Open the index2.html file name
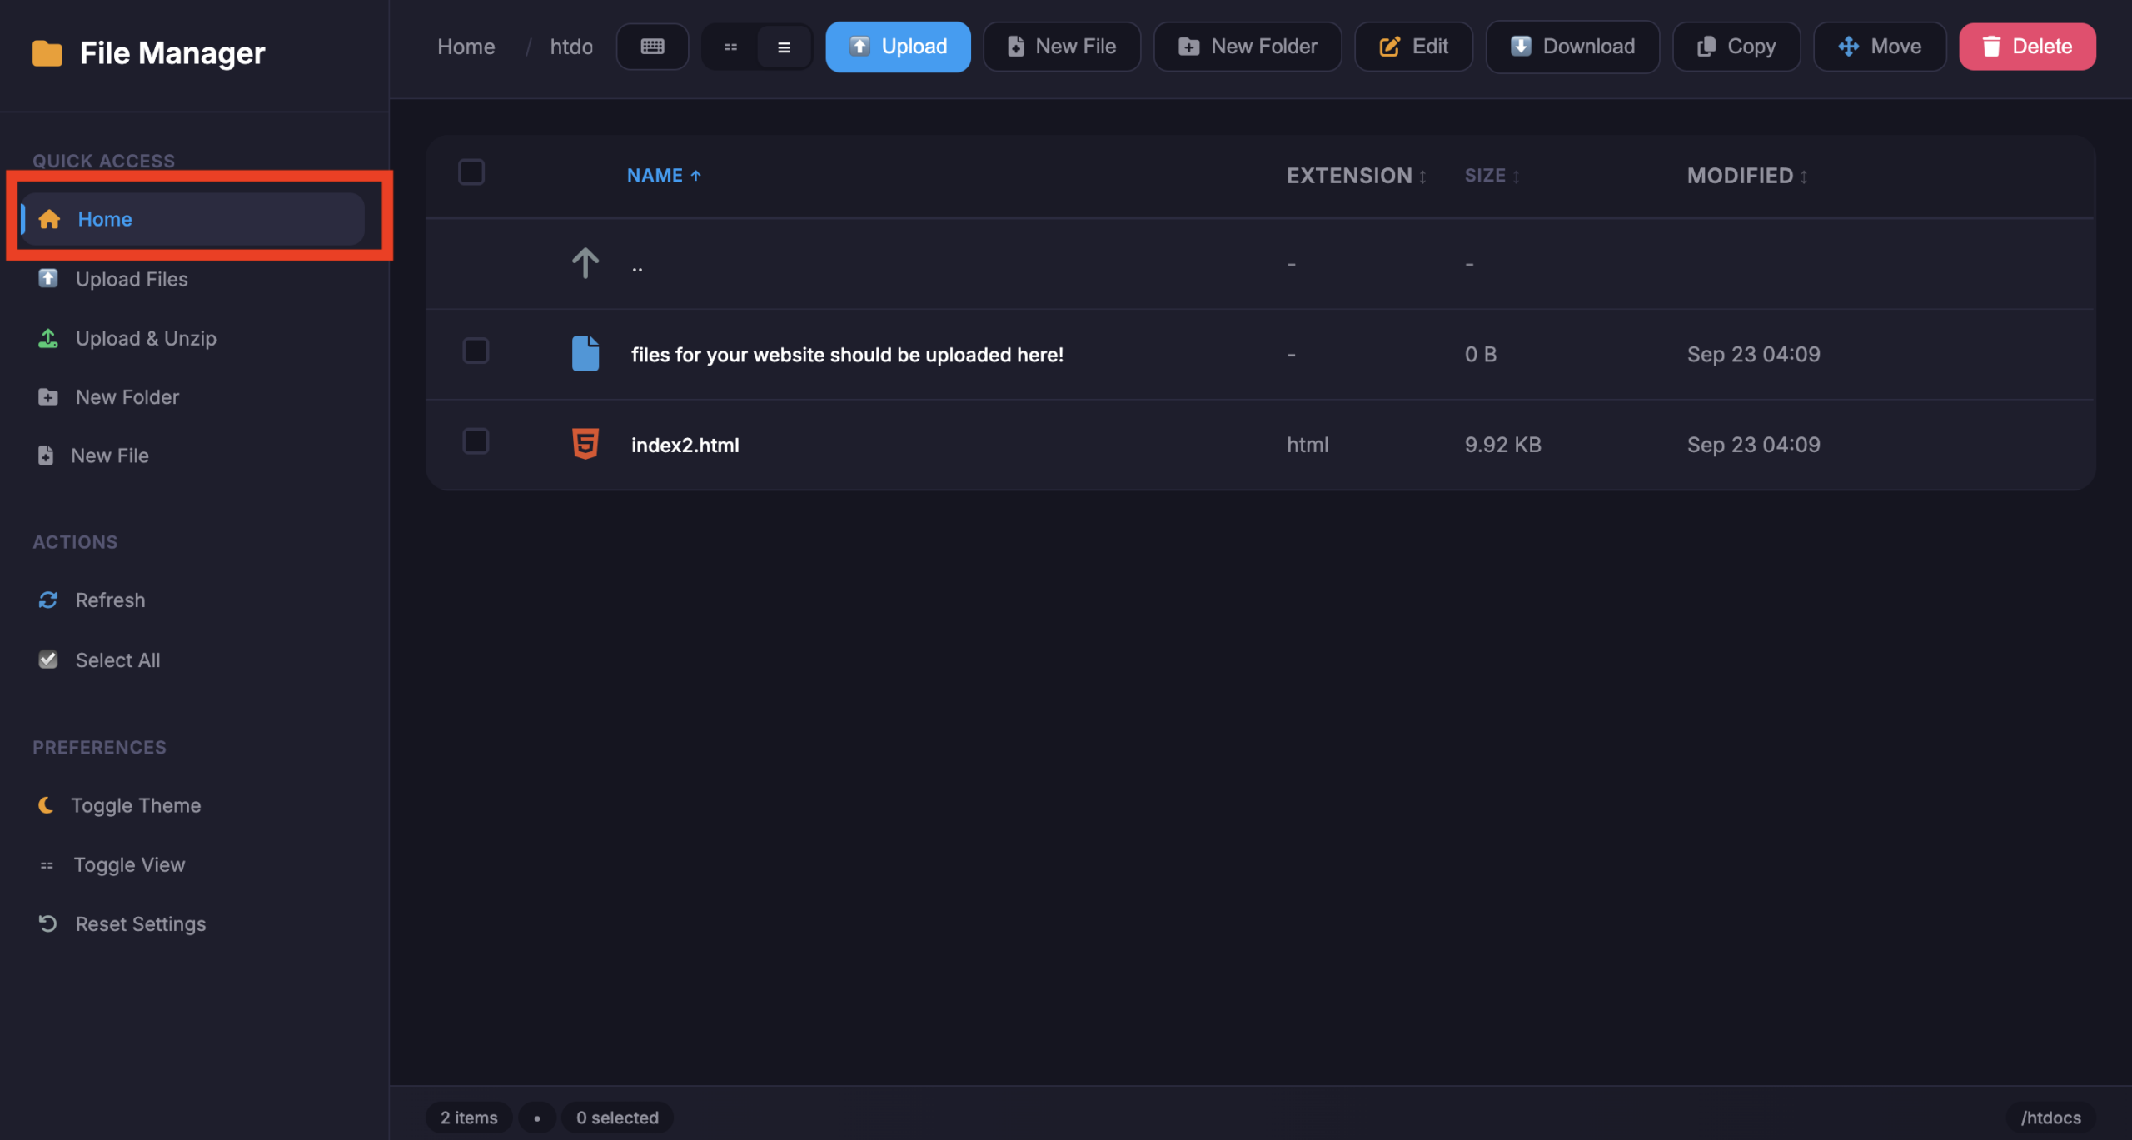2132x1140 pixels. point(685,445)
